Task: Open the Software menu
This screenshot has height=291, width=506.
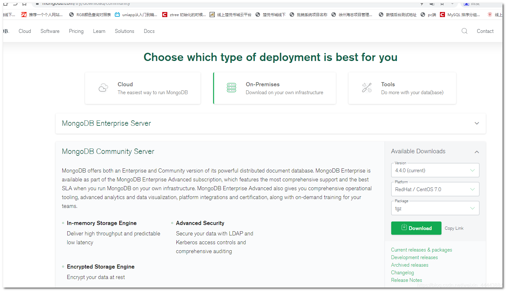Action: tap(50, 31)
